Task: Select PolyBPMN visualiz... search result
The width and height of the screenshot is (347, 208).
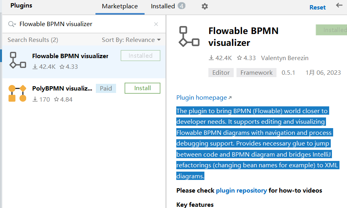Action: tap(84, 94)
